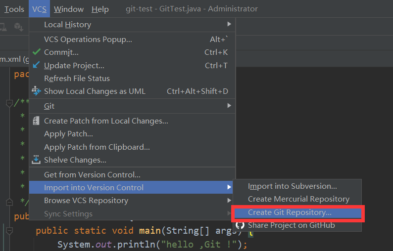Choose Create Patch from Local Changes
393x251 pixels.
pos(132,121)
